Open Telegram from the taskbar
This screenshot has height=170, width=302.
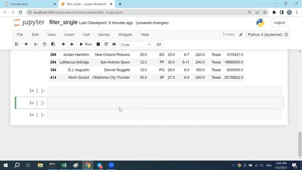point(100,165)
